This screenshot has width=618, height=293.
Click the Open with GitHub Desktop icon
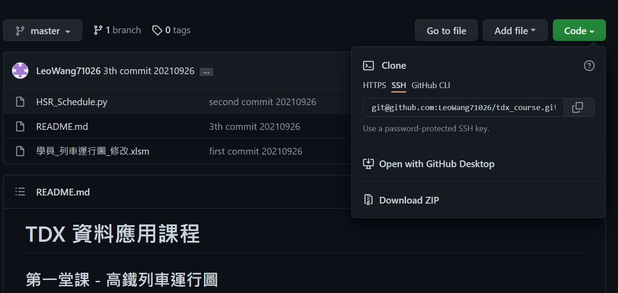368,164
